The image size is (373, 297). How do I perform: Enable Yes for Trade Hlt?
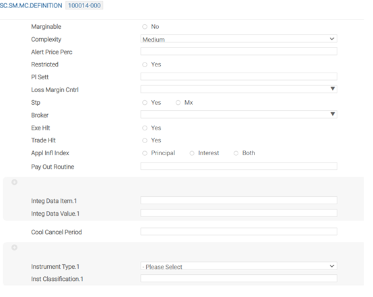tap(145, 140)
